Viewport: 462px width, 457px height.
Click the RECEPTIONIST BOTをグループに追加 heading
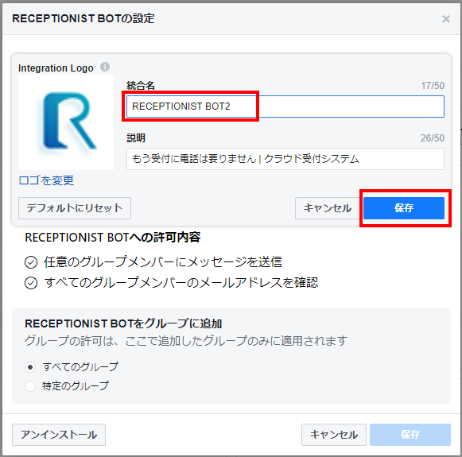point(123,323)
